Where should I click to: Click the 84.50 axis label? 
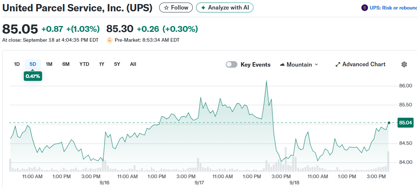tap(406, 143)
